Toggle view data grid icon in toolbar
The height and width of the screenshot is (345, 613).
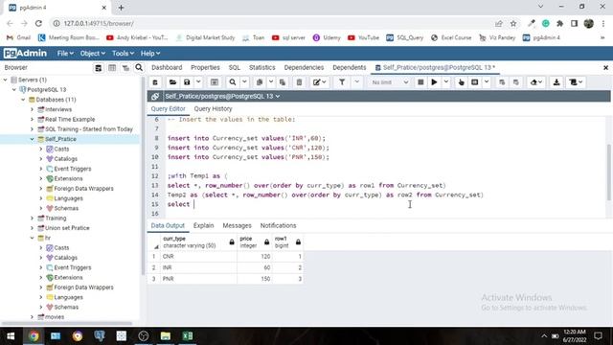coord(215,82)
